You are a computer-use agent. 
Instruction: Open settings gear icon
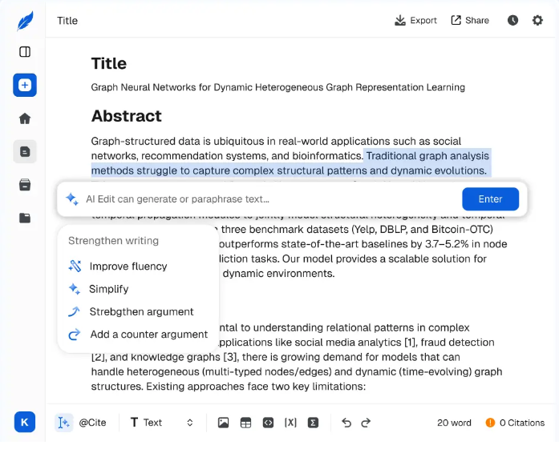[537, 20]
